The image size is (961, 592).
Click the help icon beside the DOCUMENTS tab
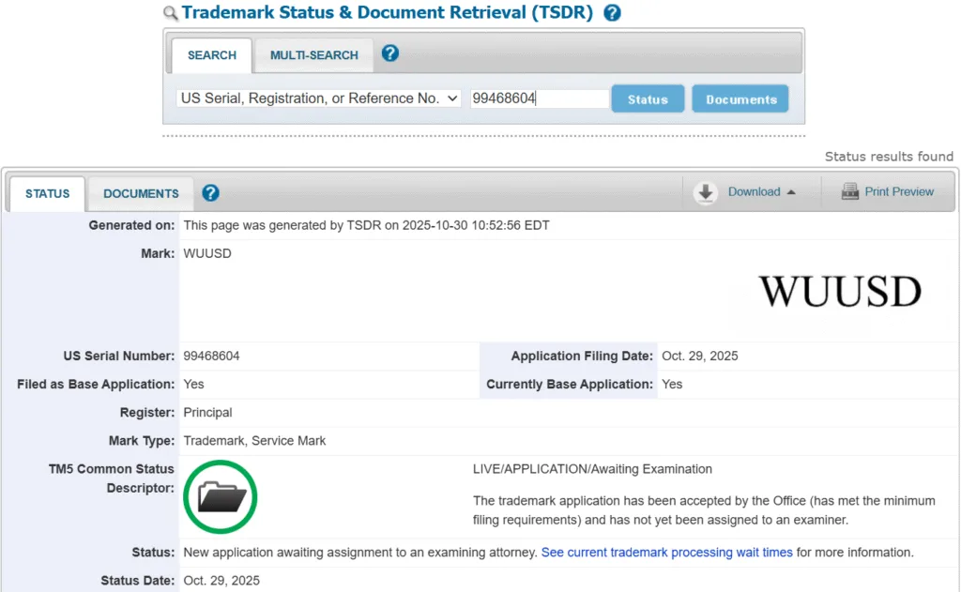(210, 193)
